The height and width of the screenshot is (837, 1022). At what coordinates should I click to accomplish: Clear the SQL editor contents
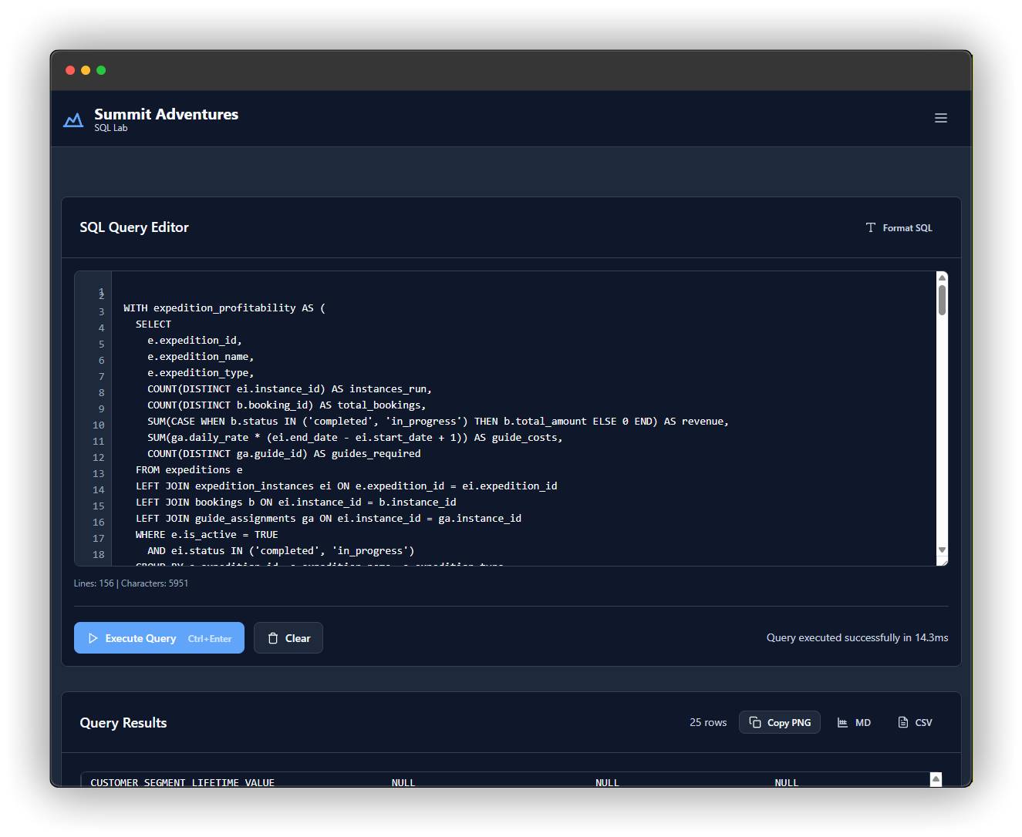pyautogui.click(x=288, y=638)
